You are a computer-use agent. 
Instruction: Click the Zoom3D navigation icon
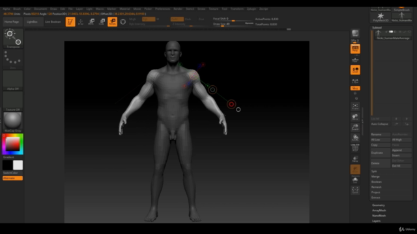pos(355,127)
